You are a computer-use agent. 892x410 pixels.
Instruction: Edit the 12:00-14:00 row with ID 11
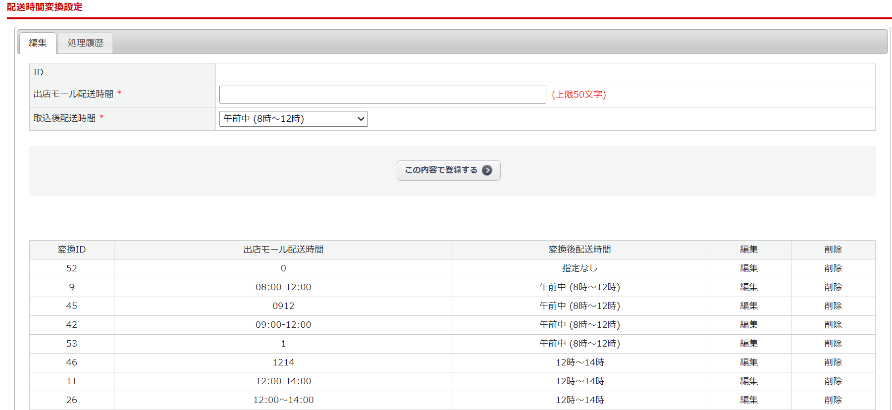click(748, 381)
